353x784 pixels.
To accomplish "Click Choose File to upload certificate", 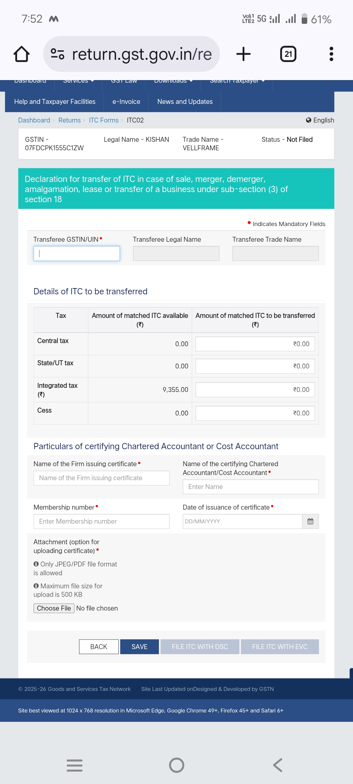I will tap(54, 608).
